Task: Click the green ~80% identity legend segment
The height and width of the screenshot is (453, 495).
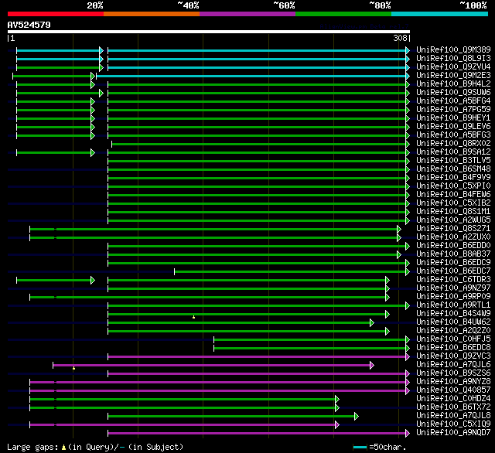Action: point(343,14)
